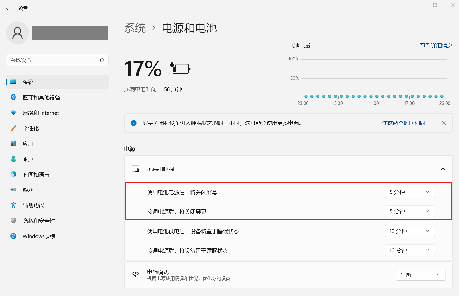Open 辅助功能 accessibility settings
The image size is (459, 296).
[33, 205]
